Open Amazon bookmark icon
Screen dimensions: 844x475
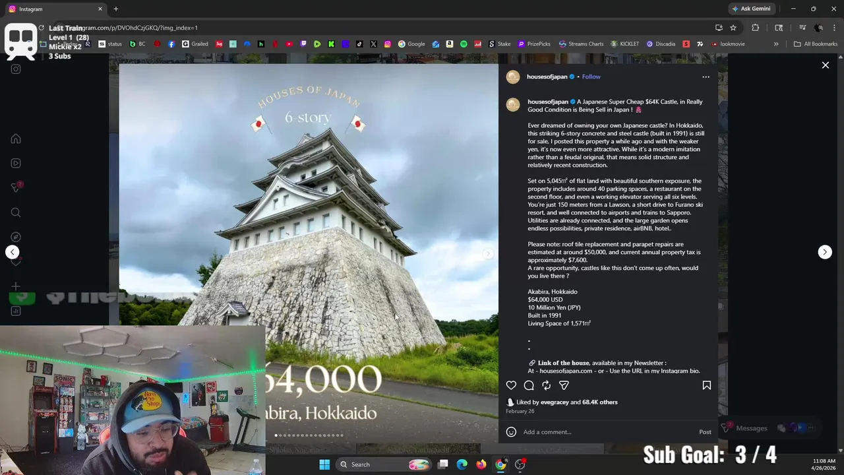pos(450,44)
